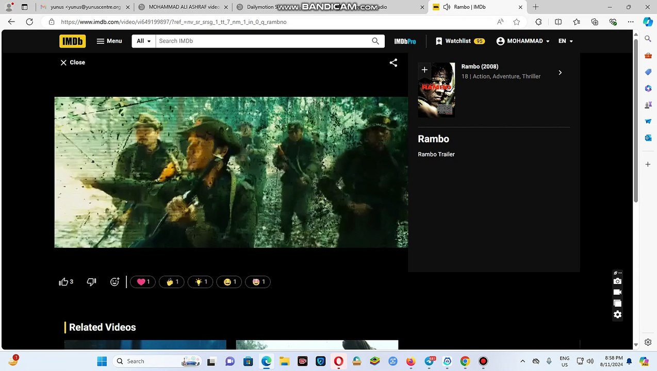This screenshot has height=371, width=657.
Task: Open Edge Settings and more menu
Action: (630, 22)
